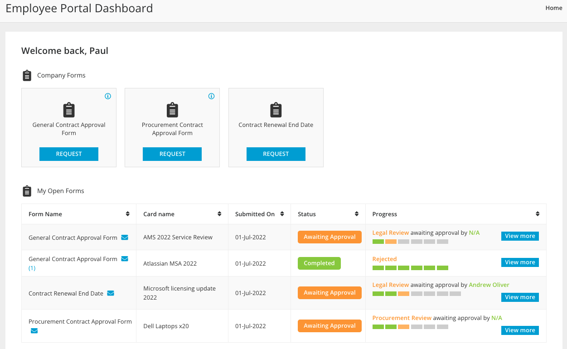The image size is (567, 349).
Task: Click the N/A approver in Dell Laptops row
Action: click(x=497, y=318)
